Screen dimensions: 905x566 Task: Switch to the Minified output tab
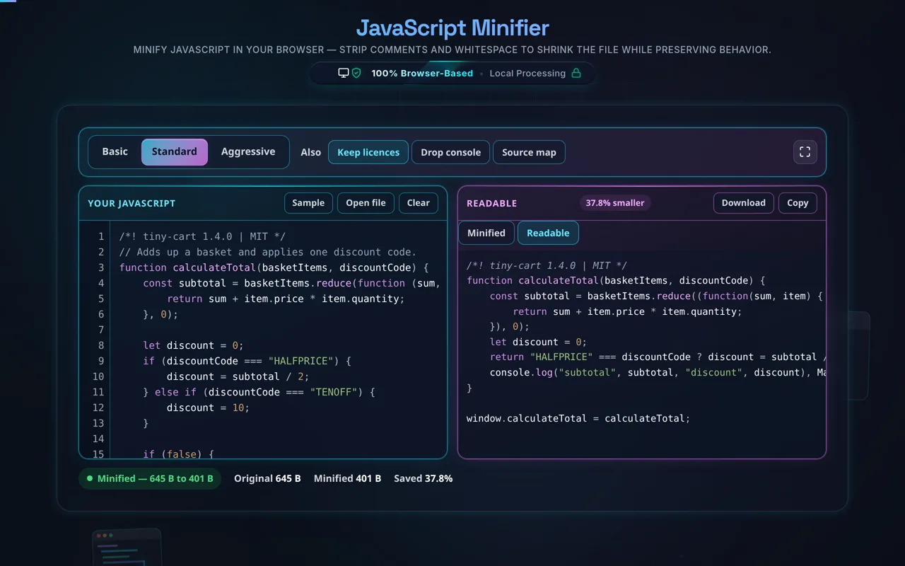pos(486,233)
